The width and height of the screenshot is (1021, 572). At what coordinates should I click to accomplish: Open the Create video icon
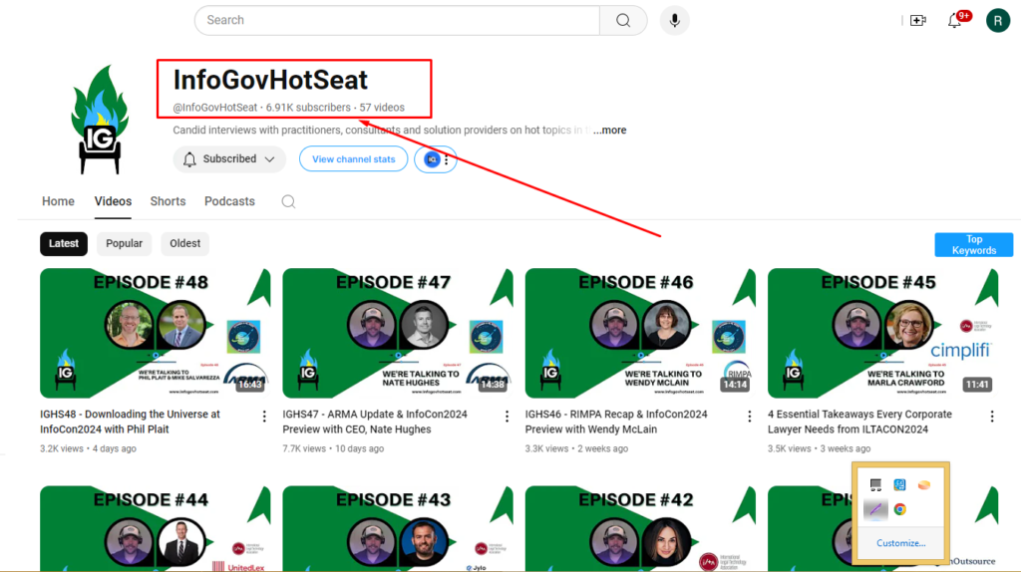coord(918,20)
